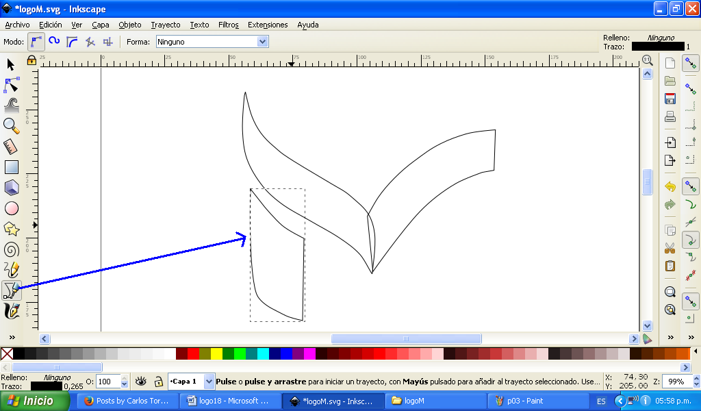Enable regular Bezier path mode
The width and height of the screenshot is (701, 411).
tap(36, 42)
